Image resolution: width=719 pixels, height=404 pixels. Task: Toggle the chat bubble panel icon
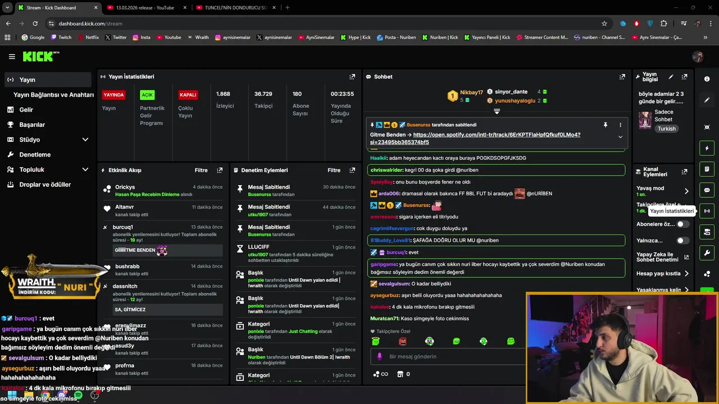707,190
